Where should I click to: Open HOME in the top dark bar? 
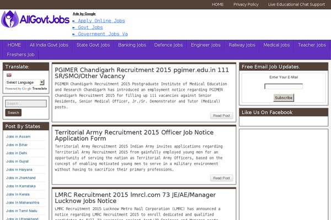[x=218, y=4]
